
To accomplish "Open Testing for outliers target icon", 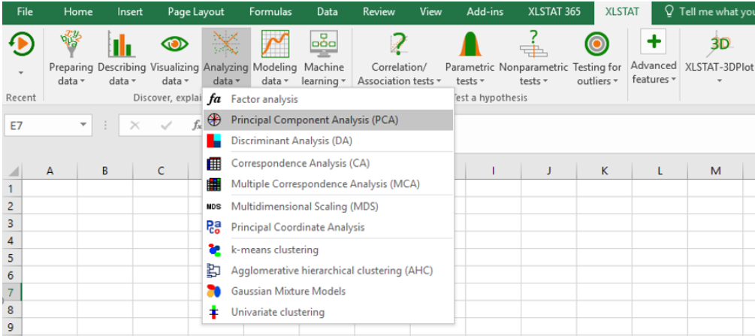I will [597, 45].
